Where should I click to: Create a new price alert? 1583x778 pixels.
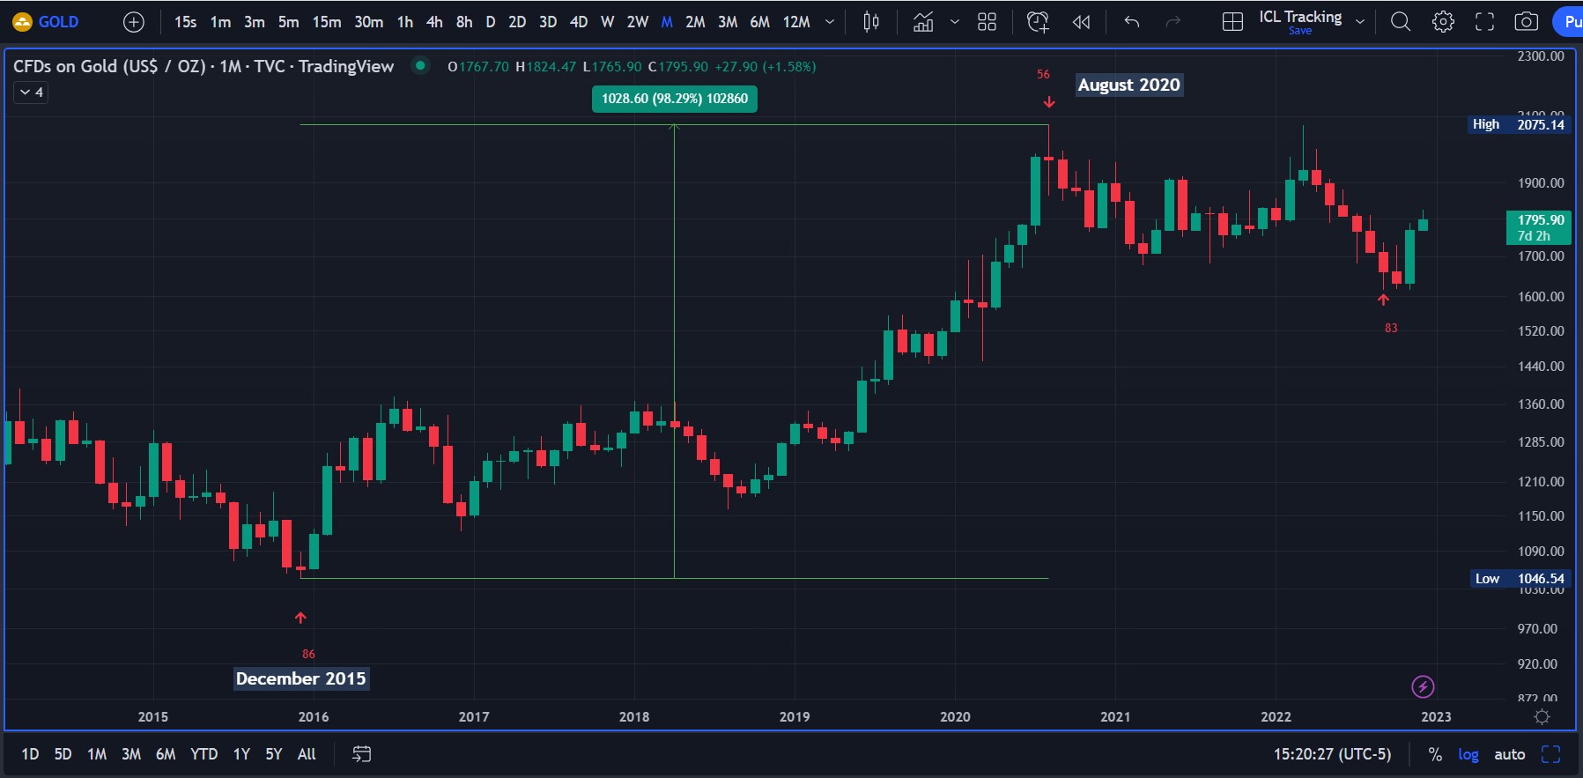1039,22
